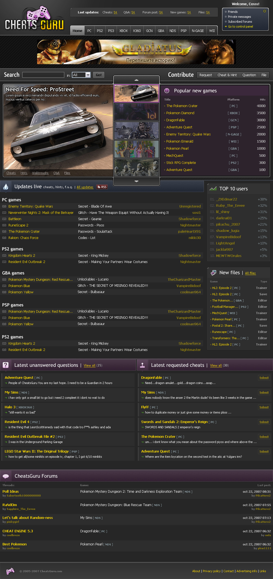273x579 pixels.
Task: Open the CHEAT ENGINE 5.3 forum thread
Action: (18, 531)
